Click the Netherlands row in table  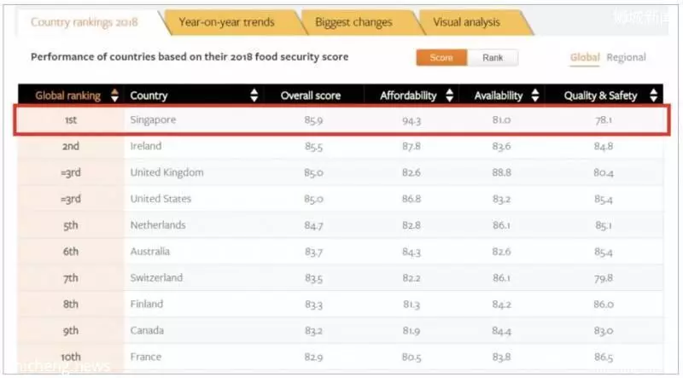157,225
